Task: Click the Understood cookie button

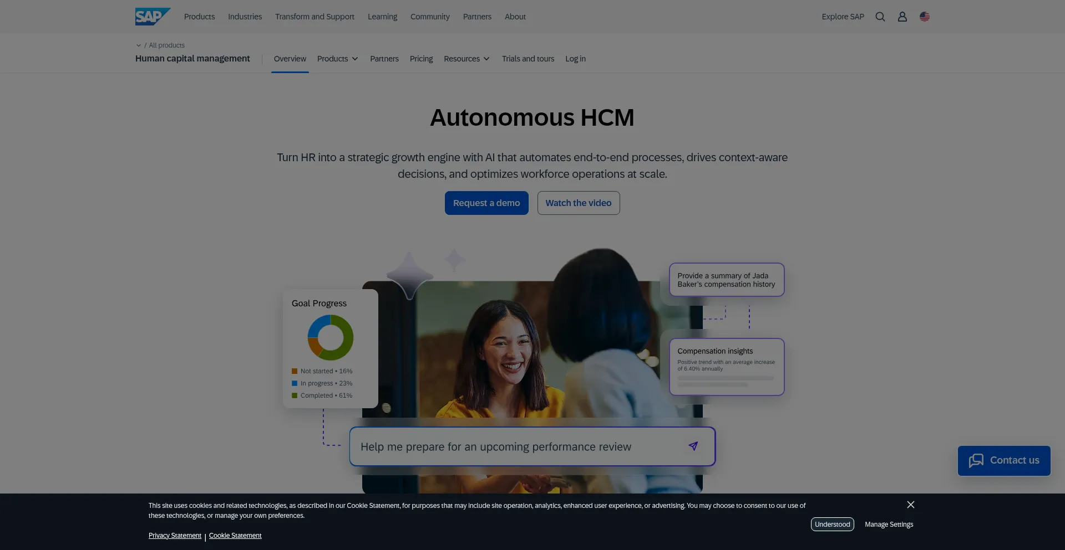Action: (832, 525)
